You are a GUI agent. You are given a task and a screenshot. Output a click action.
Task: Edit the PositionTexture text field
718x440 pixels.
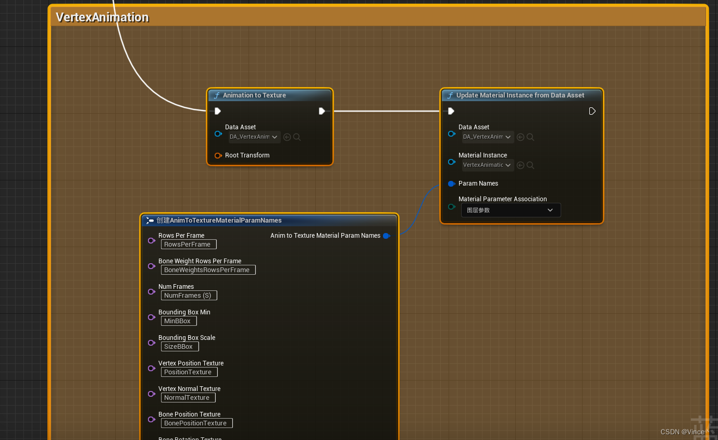tap(189, 372)
